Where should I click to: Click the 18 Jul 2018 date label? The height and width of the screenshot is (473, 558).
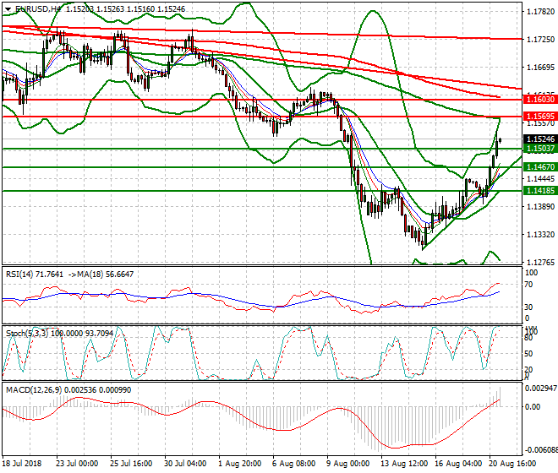24,465
